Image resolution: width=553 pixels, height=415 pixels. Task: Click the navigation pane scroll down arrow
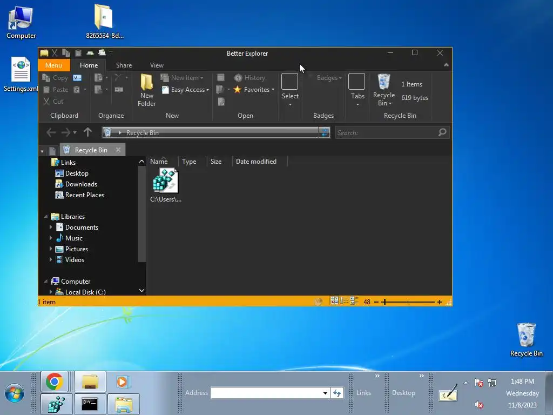141,290
